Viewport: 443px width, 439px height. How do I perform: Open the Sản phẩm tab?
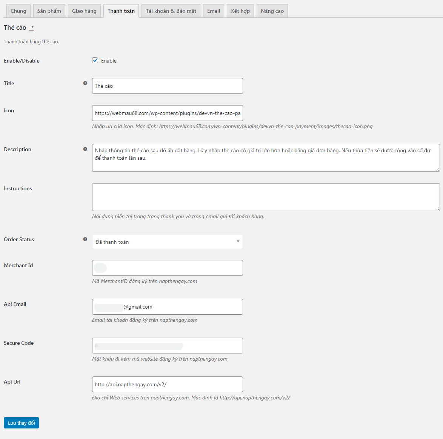pos(49,11)
